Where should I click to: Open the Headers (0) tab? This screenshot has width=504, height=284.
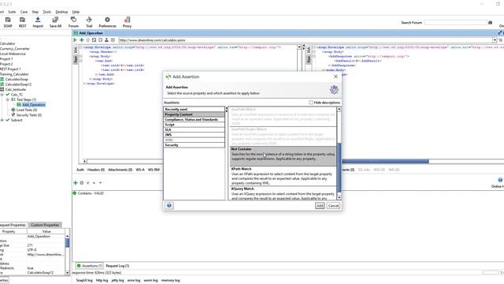96,170
